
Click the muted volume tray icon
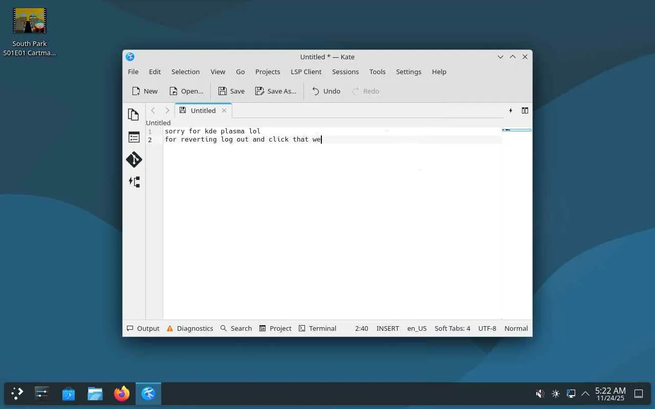click(540, 394)
